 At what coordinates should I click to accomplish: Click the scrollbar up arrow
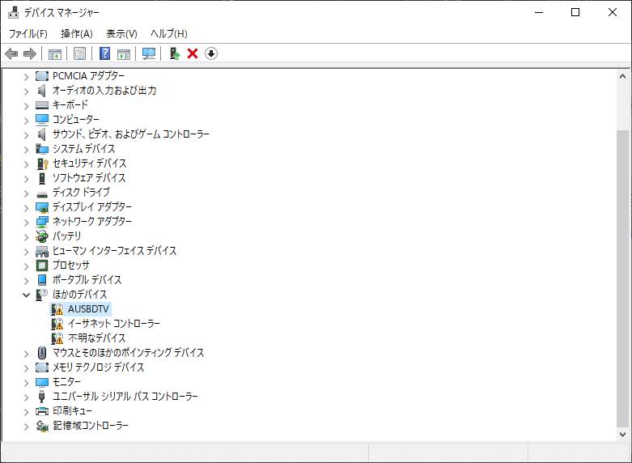click(622, 76)
